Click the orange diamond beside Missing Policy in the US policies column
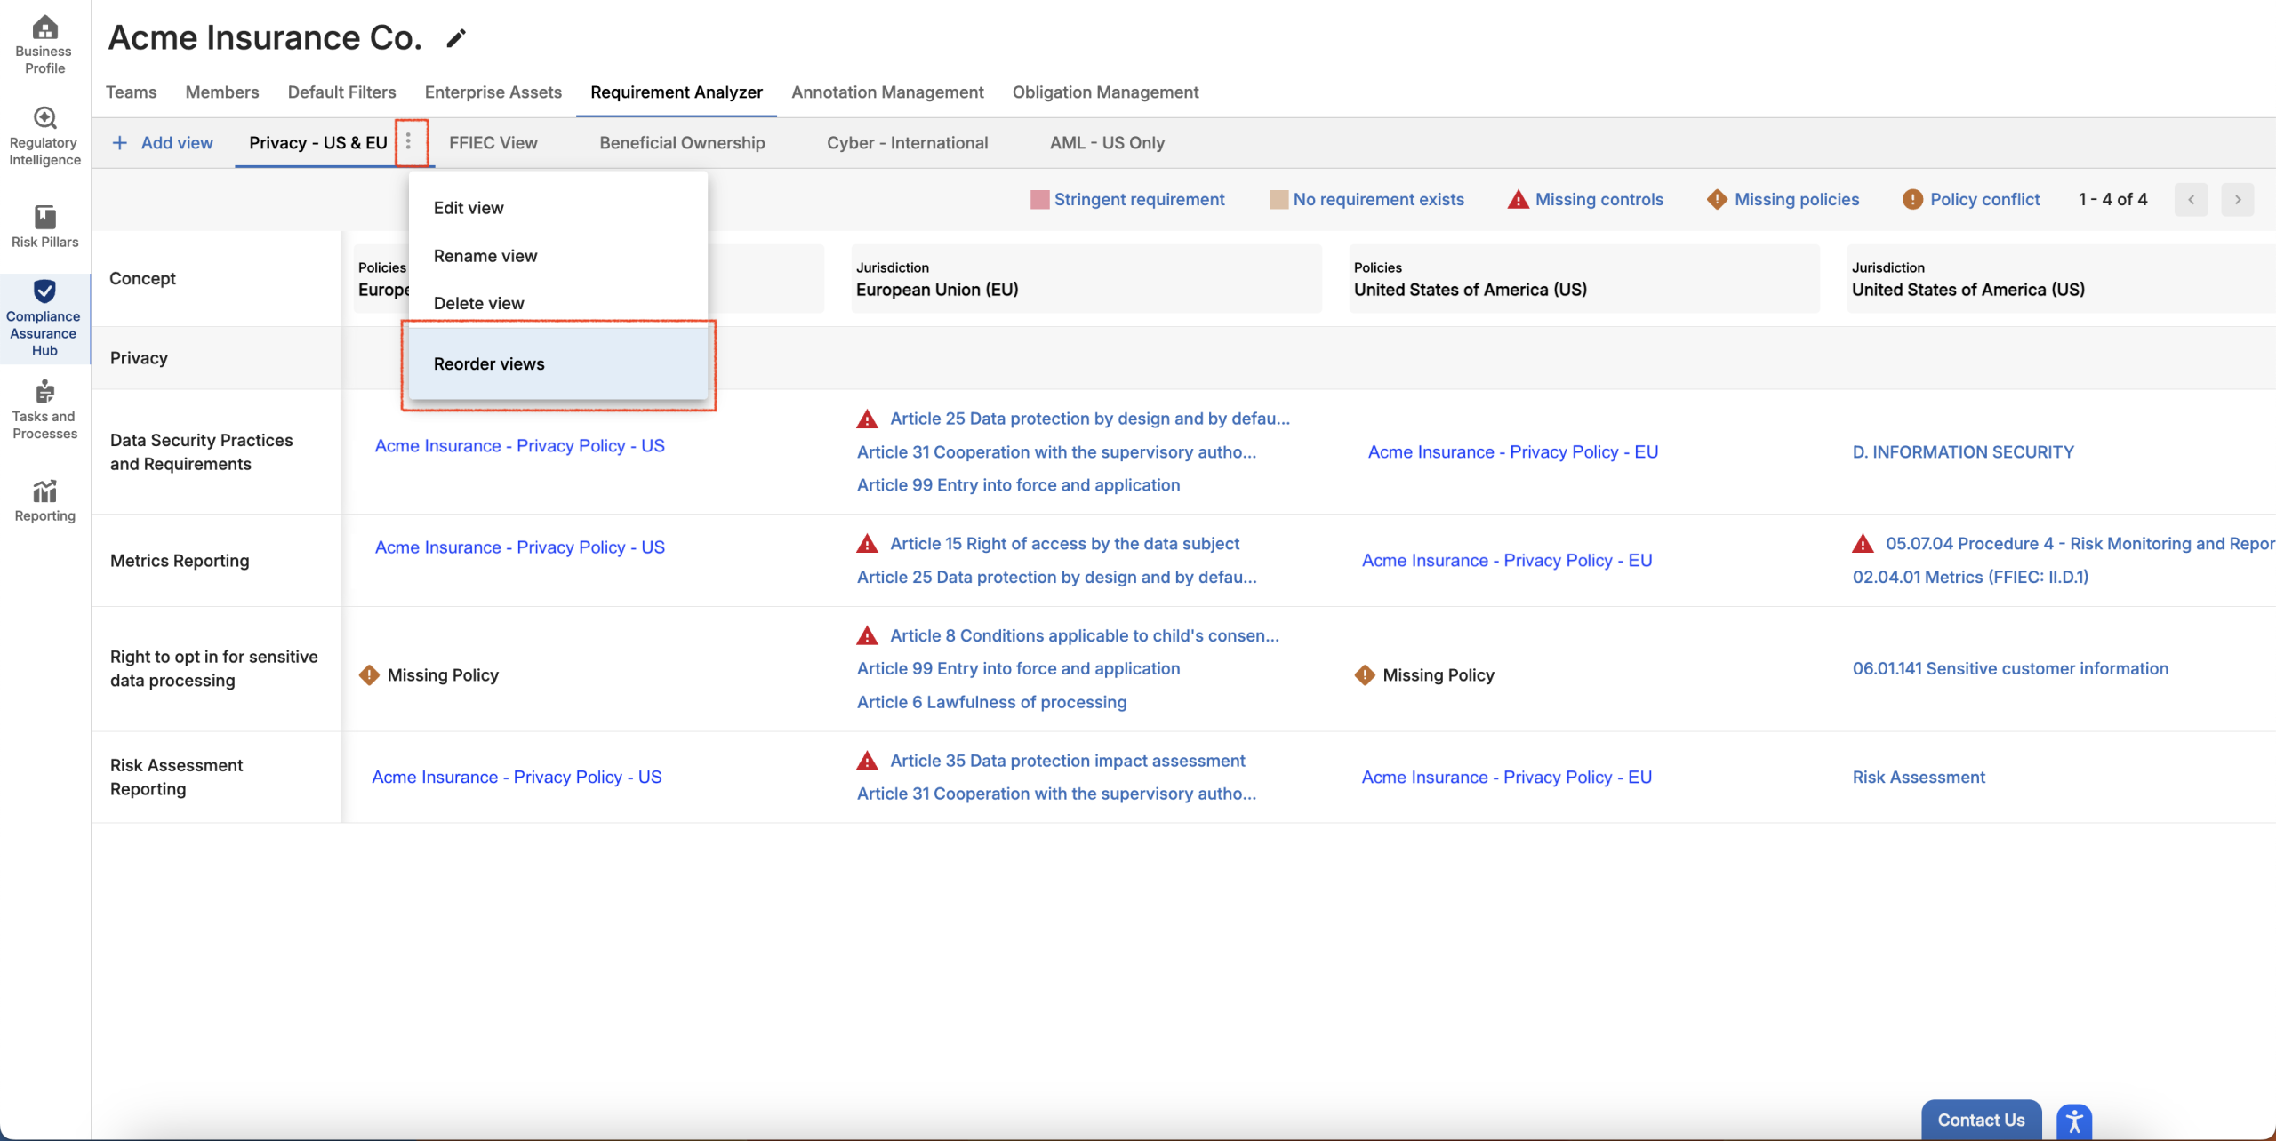 [x=1364, y=675]
